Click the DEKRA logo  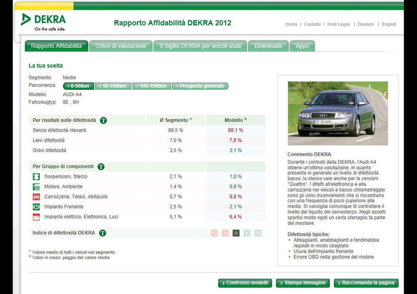coord(43,22)
